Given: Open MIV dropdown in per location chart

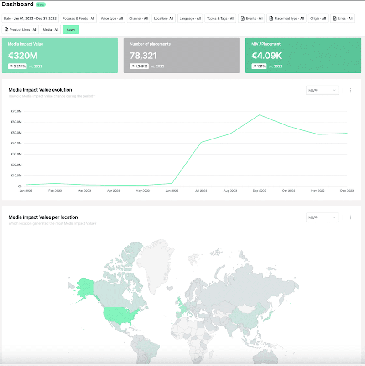Looking at the screenshot, I should click(x=322, y=217).
